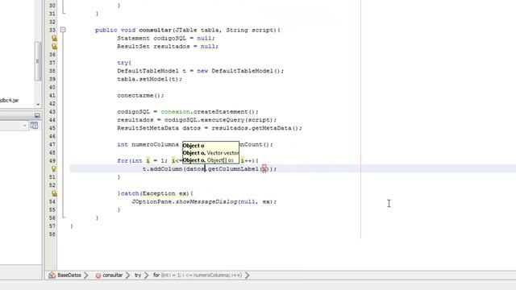Click "executeQuery(script)" on line 44

[237, 120]
